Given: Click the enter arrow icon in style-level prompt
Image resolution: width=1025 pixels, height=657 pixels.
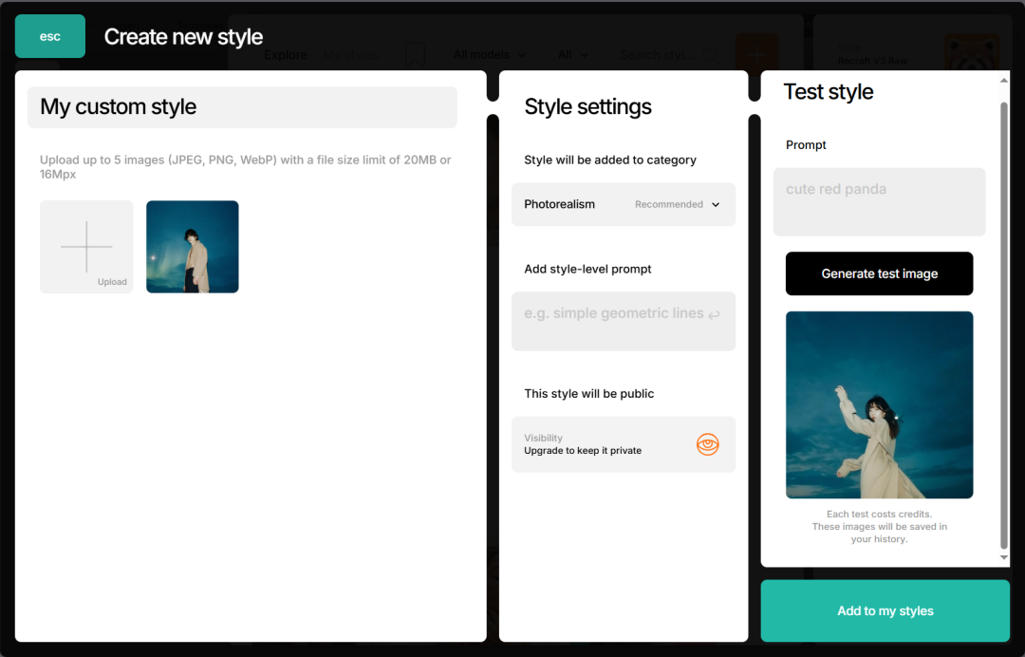Looking at the screenshot, I should click(x=714, y=314).
